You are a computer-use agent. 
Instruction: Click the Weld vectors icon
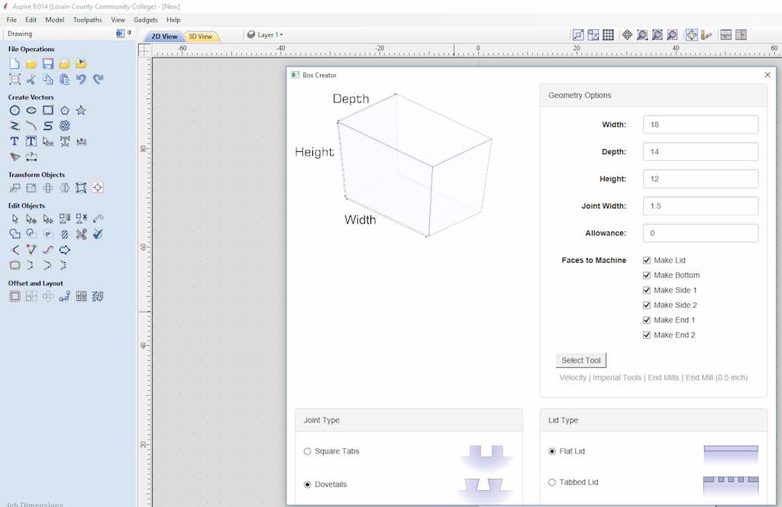(15, 234)
